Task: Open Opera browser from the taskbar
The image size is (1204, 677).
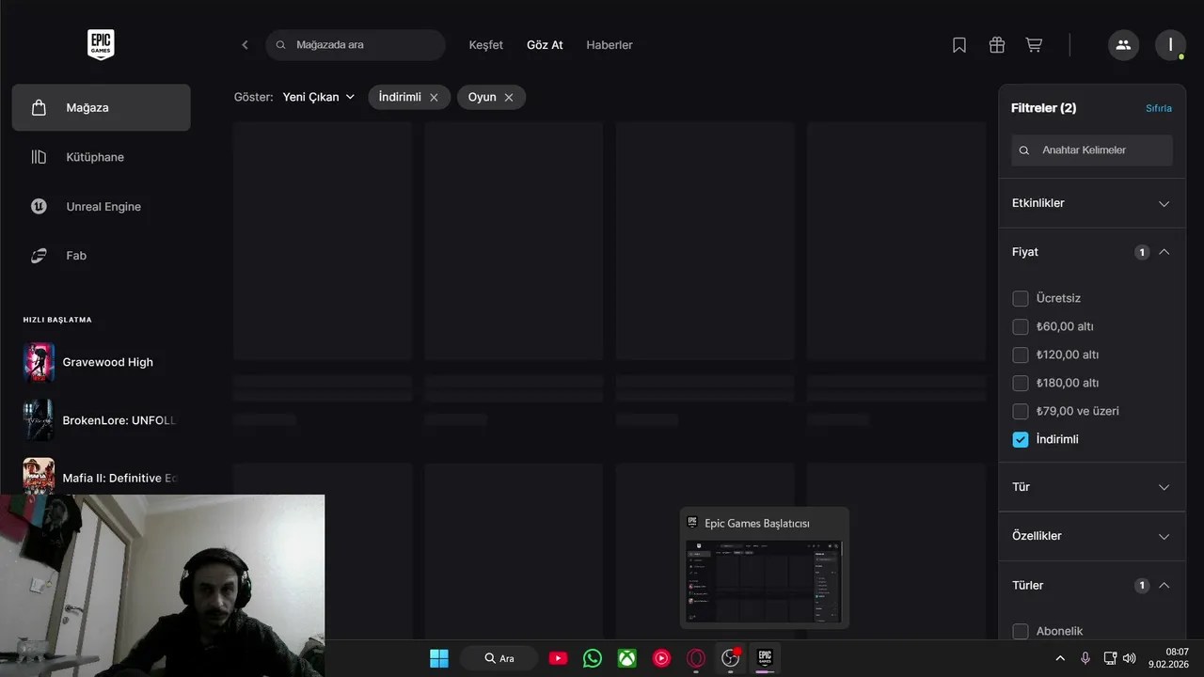Action: 696,658
